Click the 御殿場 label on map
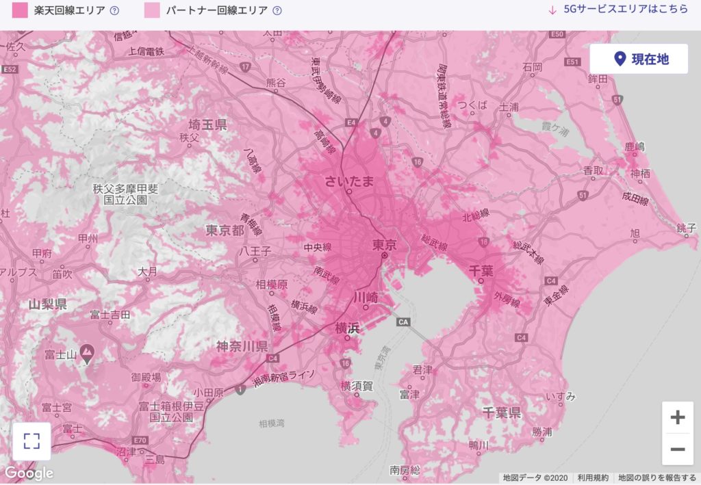The height and width of the screenshot is (485, 701). tap(146, 378)
